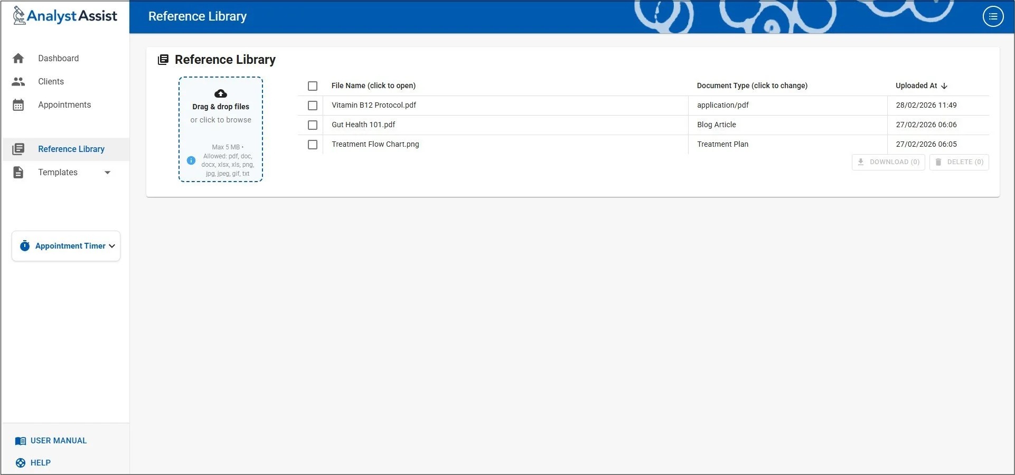Open the HELP link
Image resolution: width=1015 pixels, height=475 pixels.
tap(33, 463)
